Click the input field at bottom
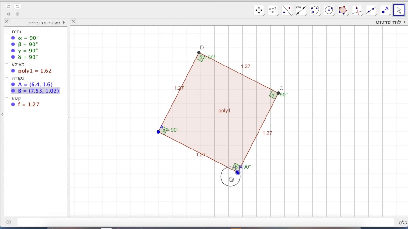 206,222
